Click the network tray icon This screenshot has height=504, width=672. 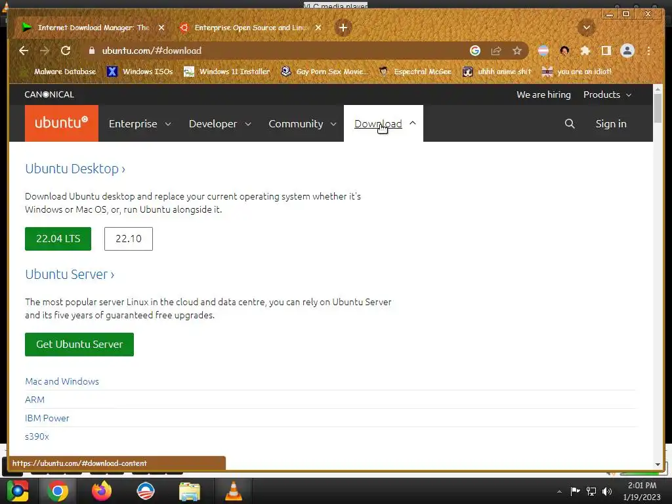click(591, 491)
